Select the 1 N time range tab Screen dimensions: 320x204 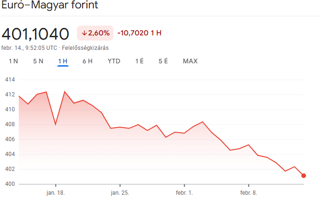coord(14,61)
